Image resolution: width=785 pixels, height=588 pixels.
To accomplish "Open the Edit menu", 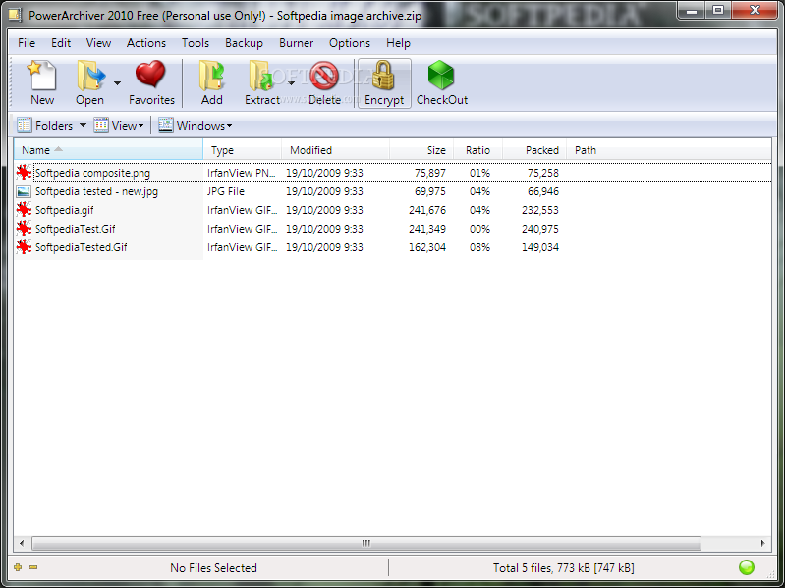I will click(61, 43).
